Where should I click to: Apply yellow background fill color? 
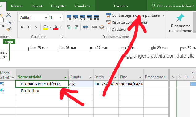tap(45, 27)
